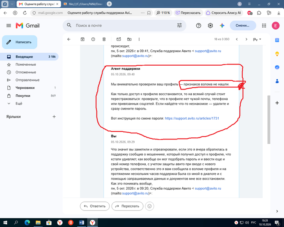The height and width of the screenshot is (227, 284).
Task: Open a new browser tab
Action: [x=109, y=4]
